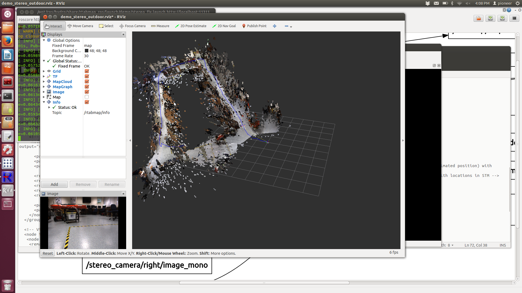522x293 pixels.
Task: Open Firefox from the Ubuntu launcher
Action: tap(7, 42)
